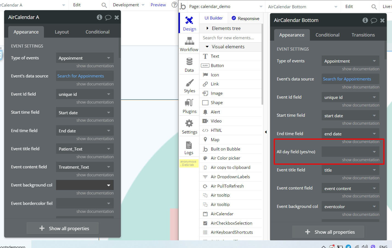The width and height of the screenshot is (392, 248).
Task: Open the Event background col dropdown in AirCalendar A
Action: click(x=85, y=185)
